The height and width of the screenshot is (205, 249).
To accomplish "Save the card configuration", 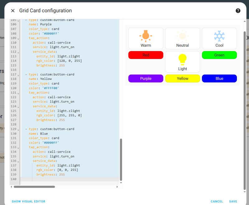I will pyautogui.click(x=233, y=201).
